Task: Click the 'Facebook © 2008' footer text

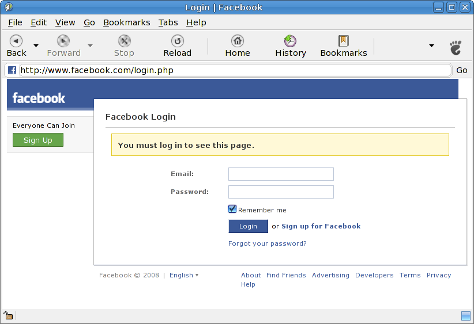Action: pos(129,275)
